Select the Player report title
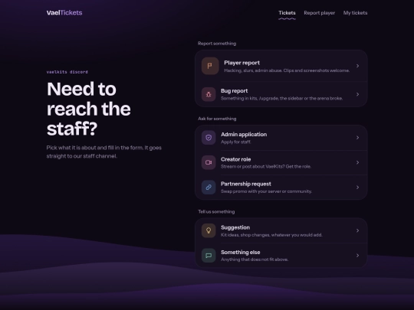The width and height of the screenshot is (414, 310). (242, 63)
